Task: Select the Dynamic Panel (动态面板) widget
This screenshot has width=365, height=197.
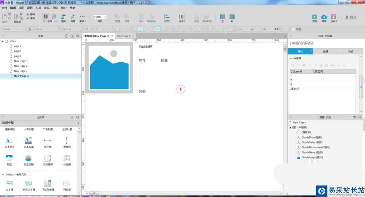Action: 28,160
